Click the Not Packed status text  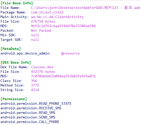pyautogui.click(x=41, y=30)
